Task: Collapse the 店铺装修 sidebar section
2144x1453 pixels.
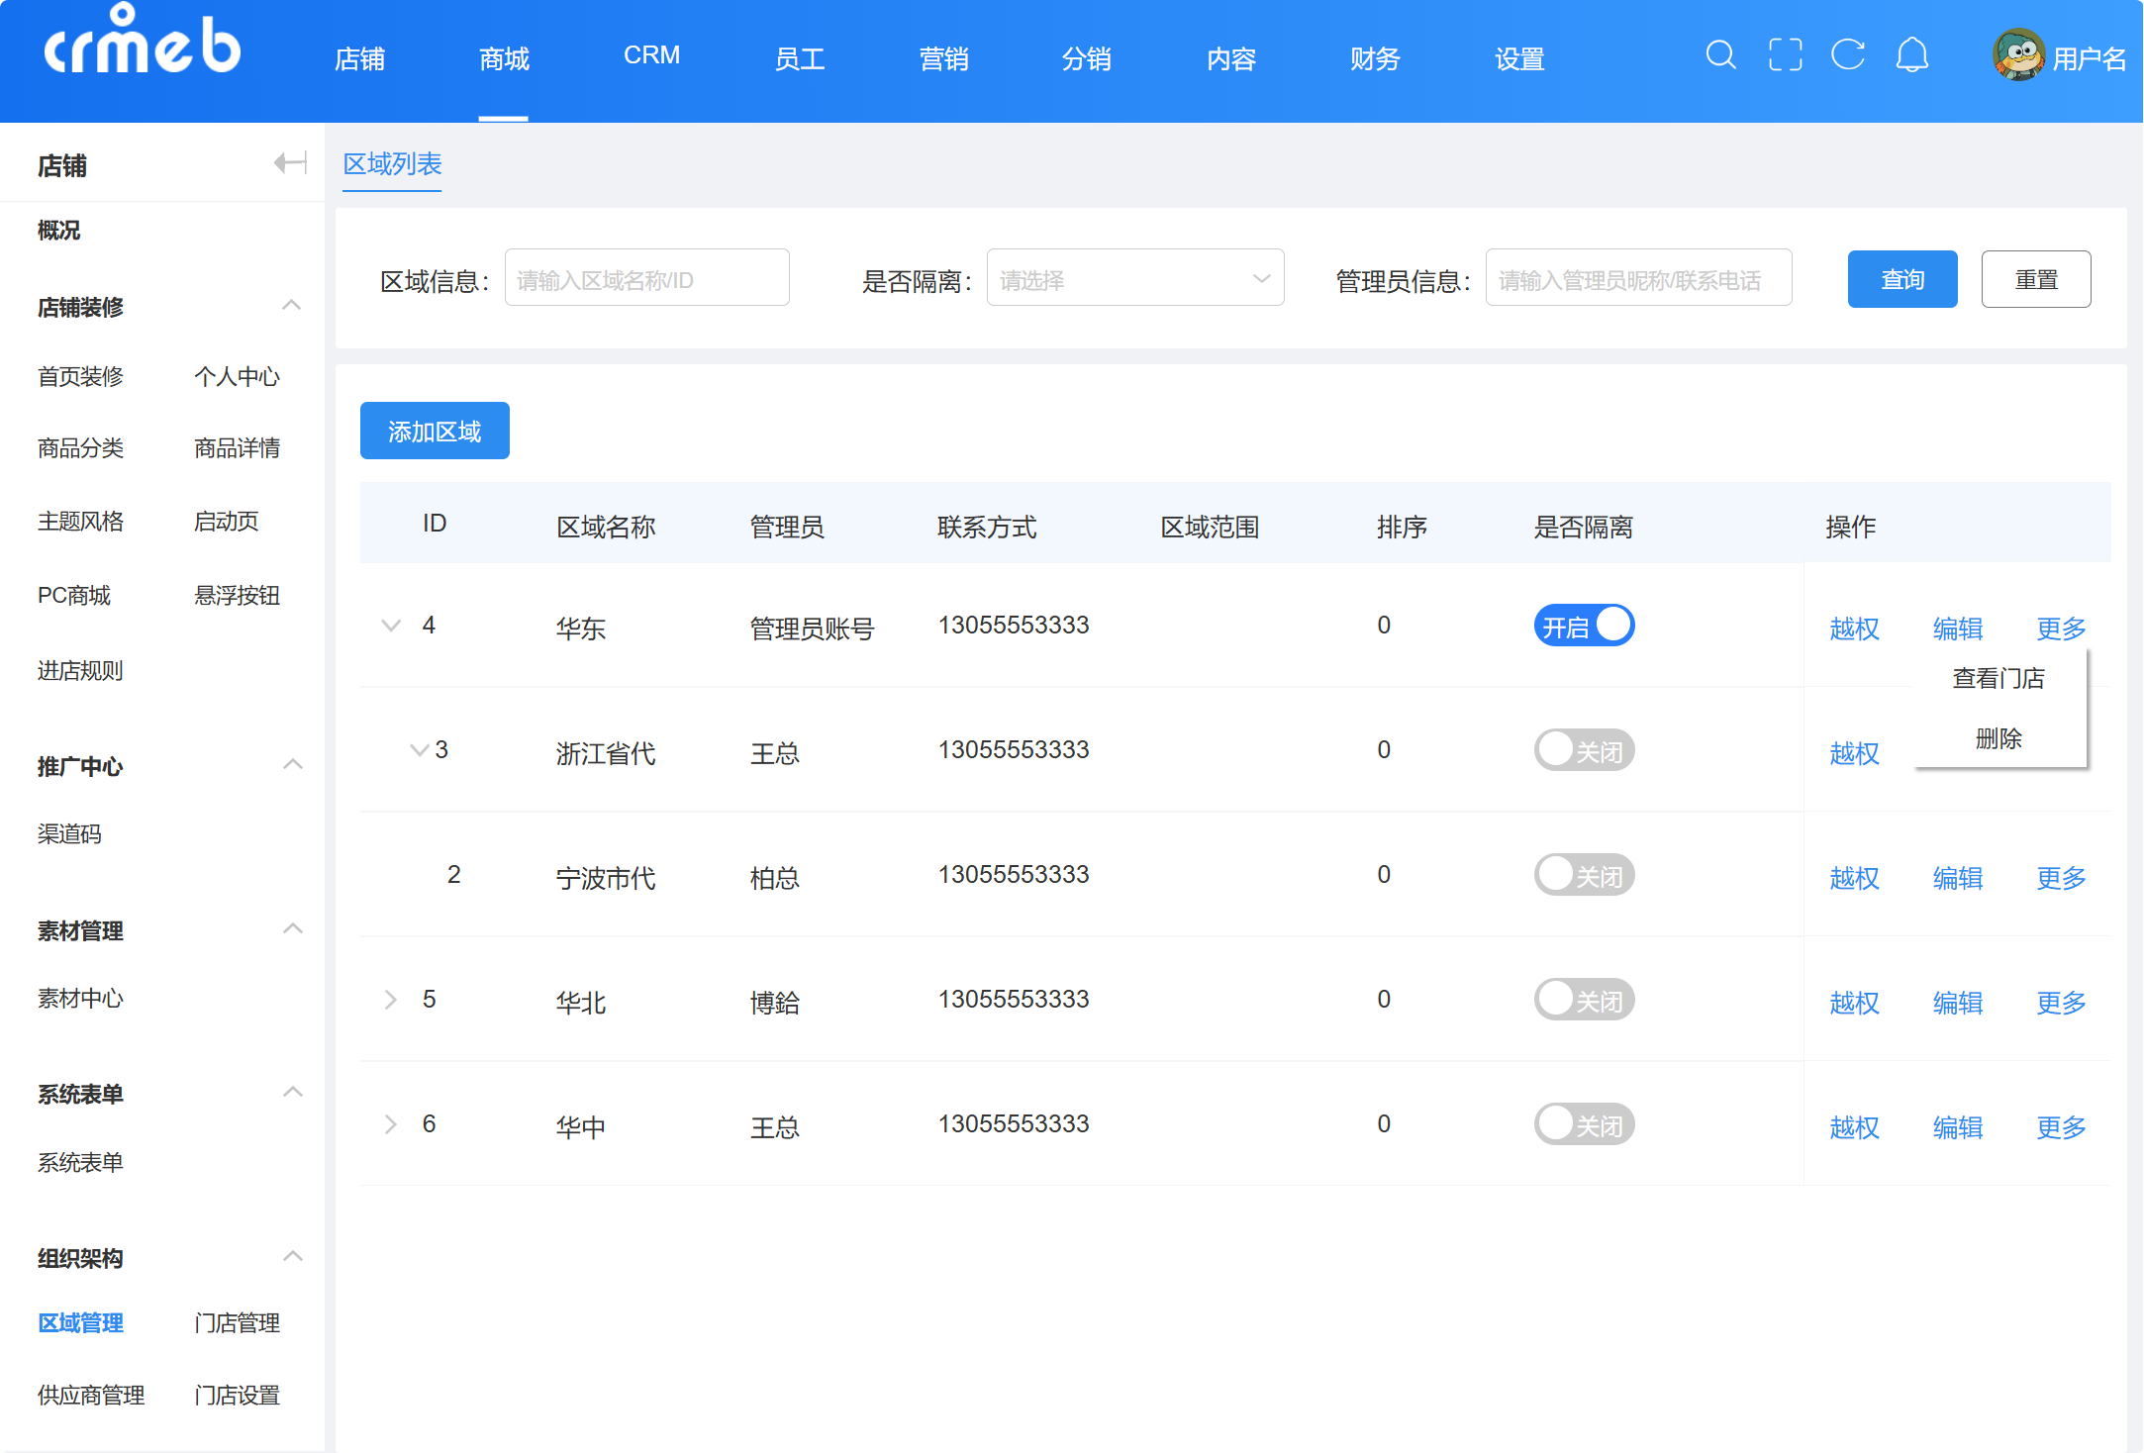Action: (291, 306)
